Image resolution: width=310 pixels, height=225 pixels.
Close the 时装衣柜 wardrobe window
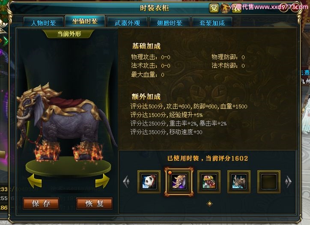click(295, 8)
